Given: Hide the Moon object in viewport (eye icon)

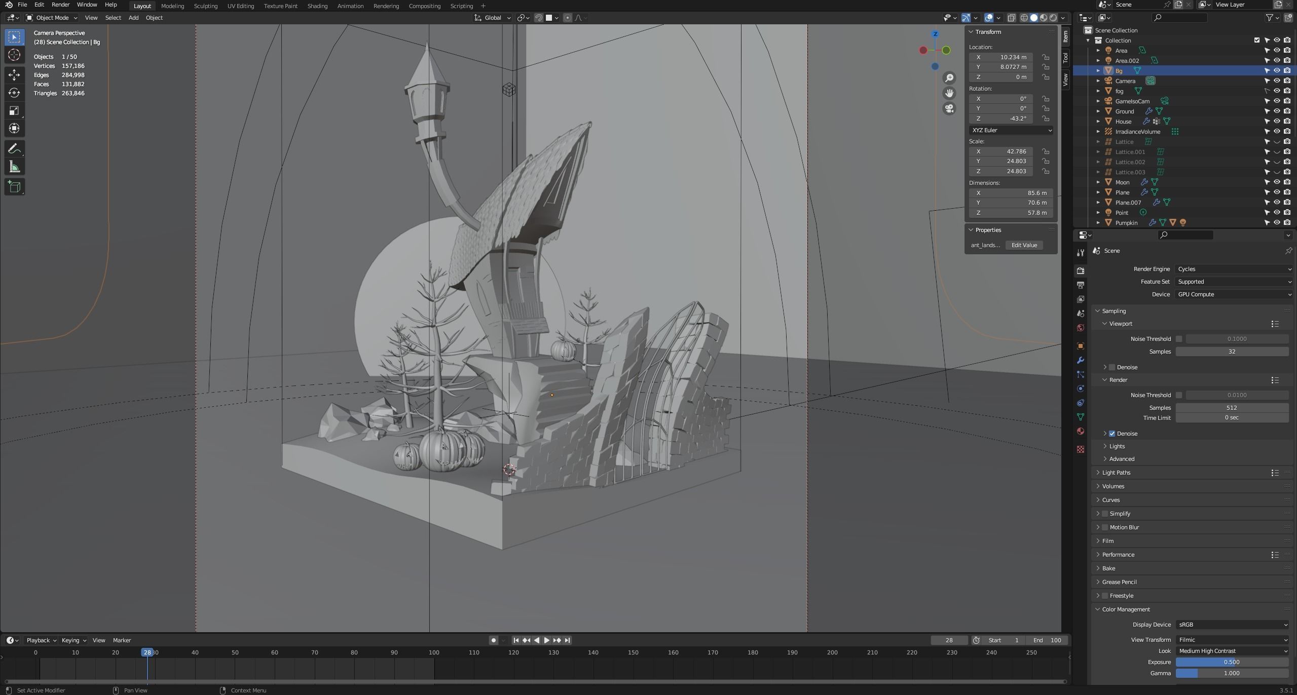Looking at the screenshot, I should tap(1277, 182).
